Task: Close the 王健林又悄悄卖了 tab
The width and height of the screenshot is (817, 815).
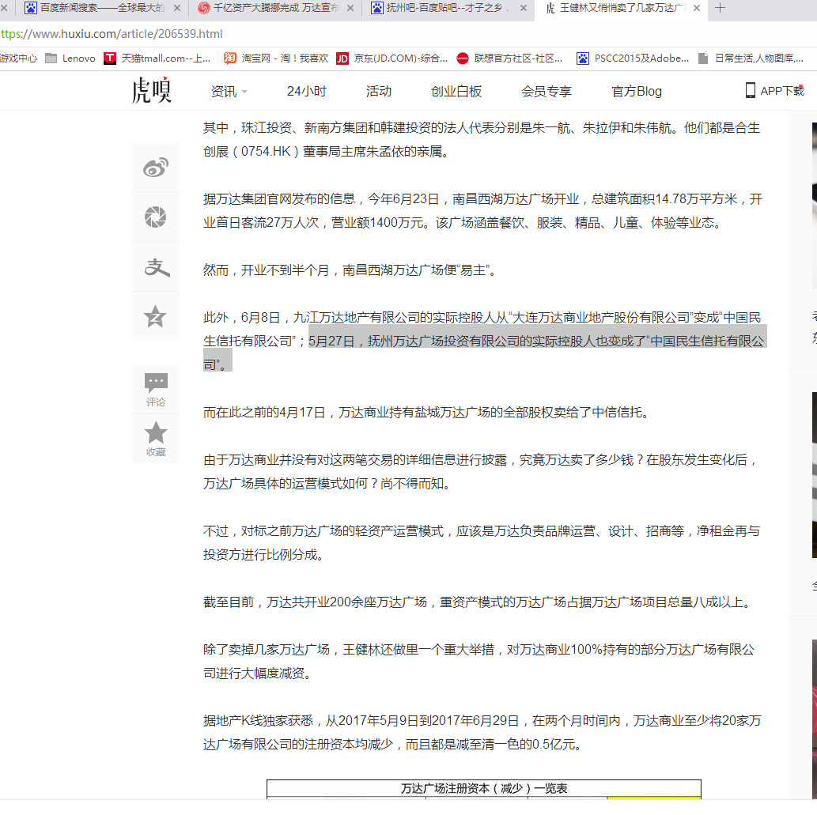Action: tap(697, 8)
